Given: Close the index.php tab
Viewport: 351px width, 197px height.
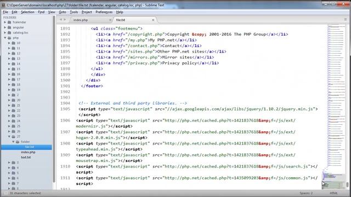Looking at the screenshot, I should coord(110,20).
